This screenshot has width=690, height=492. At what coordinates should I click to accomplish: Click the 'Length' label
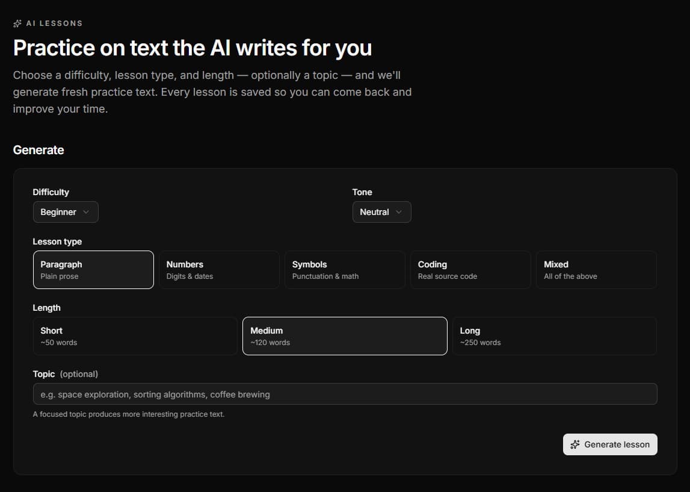tap(47, 308)
